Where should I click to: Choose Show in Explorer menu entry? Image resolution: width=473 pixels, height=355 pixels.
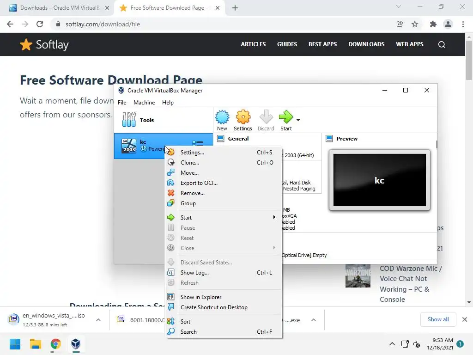(x=224, y=297)
